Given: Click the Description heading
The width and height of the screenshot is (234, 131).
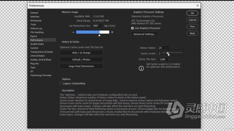Looking at the screenshot, I should (68, 90).
